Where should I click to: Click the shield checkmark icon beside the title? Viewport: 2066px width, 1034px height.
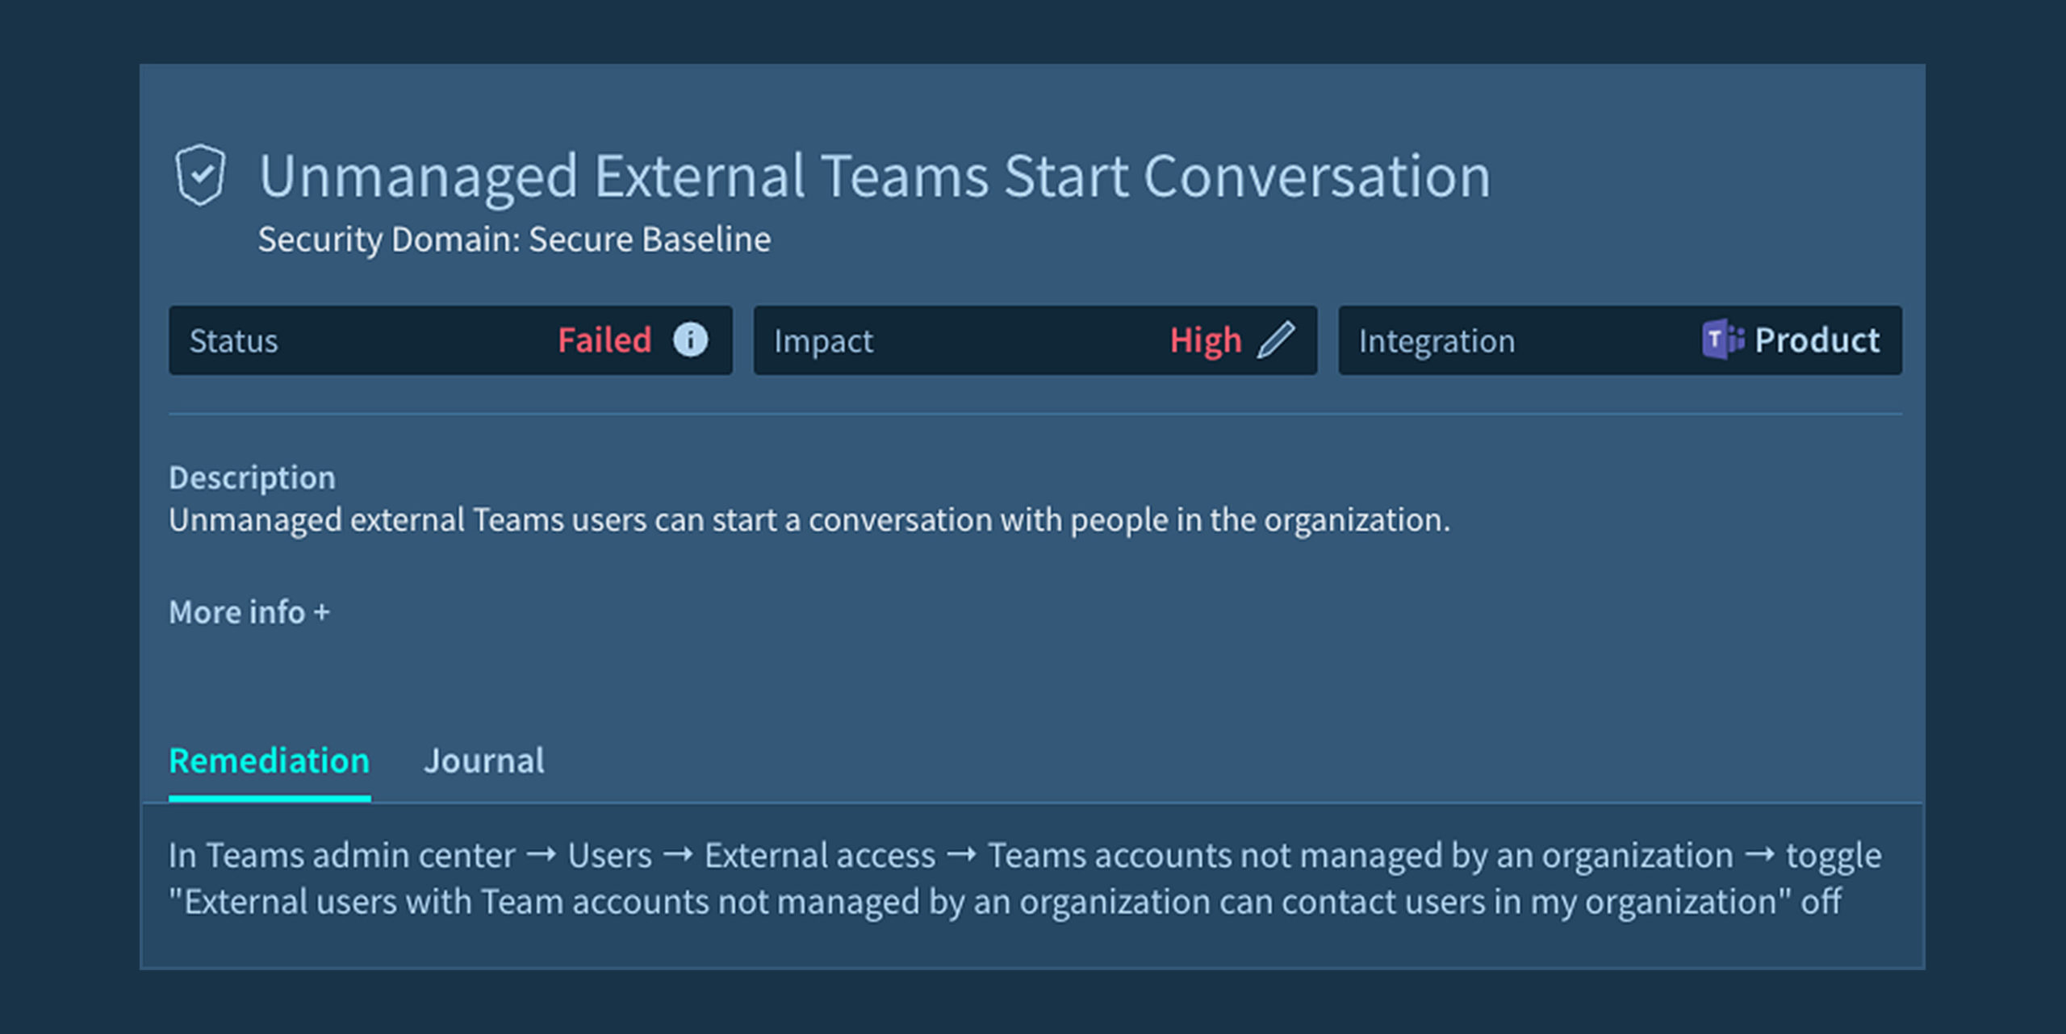200,175
